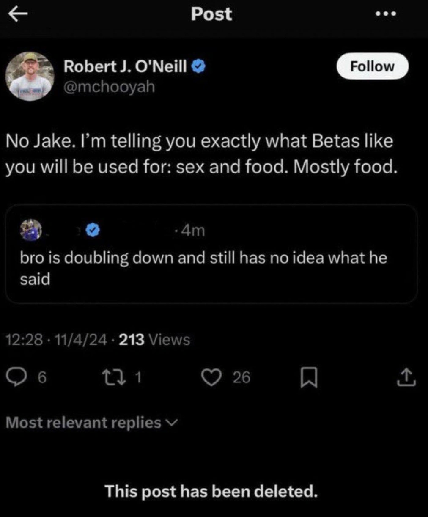The width and height of the screenshot is (428, 517).
Task: Open the quoted post about doubling down
Action: click(x=211, y=267)
